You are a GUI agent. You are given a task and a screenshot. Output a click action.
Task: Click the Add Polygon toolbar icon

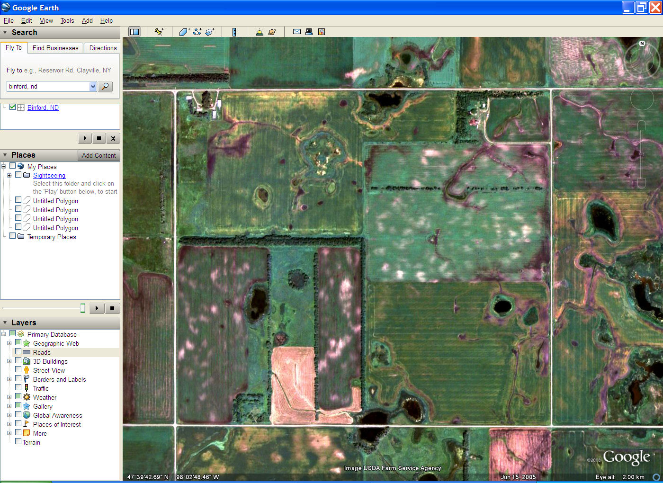pos(184,32)
